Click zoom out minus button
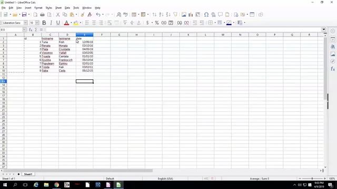This screenshot has width=337, height=189. coord(300,178)
